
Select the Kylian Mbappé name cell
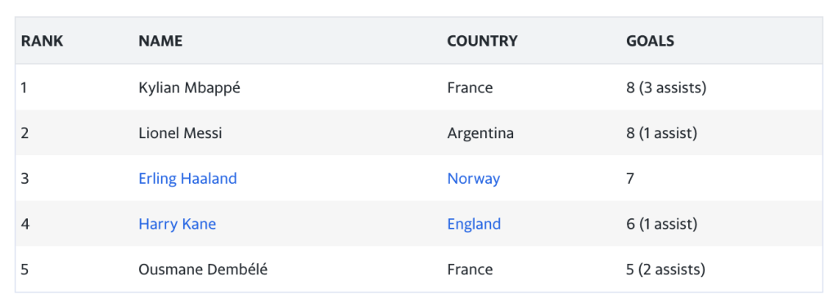(x=189, y=87)
